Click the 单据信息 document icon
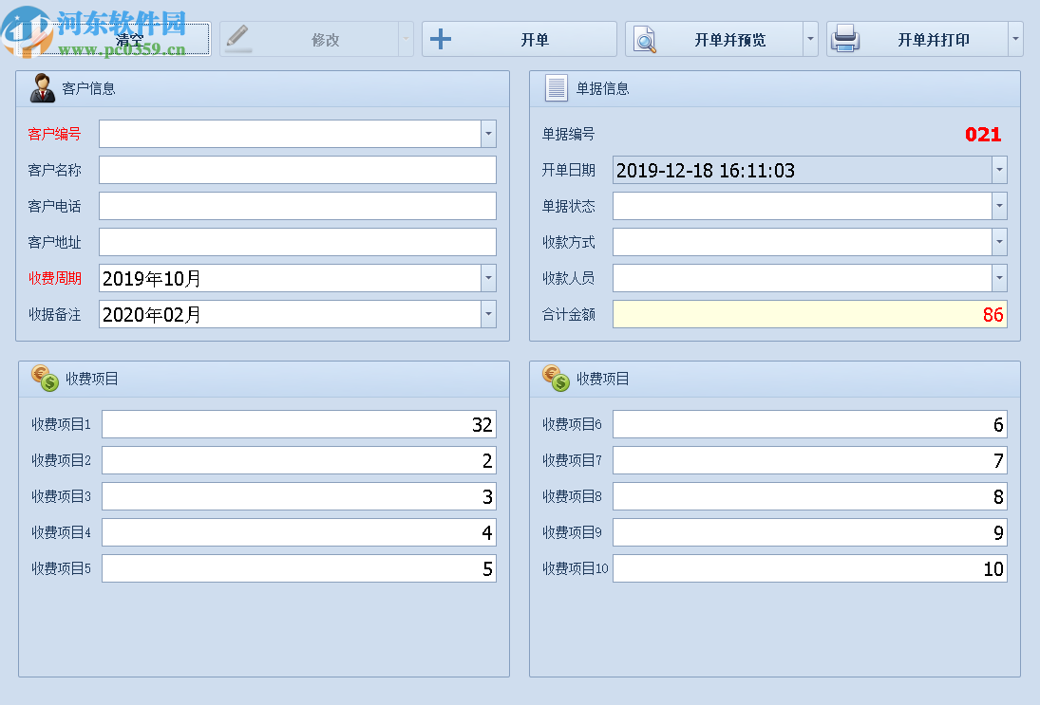Screen dimensions: 1040x705 pos(556,88)
